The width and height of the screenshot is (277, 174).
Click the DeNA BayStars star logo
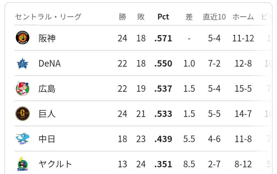click(x=23, y=63)
